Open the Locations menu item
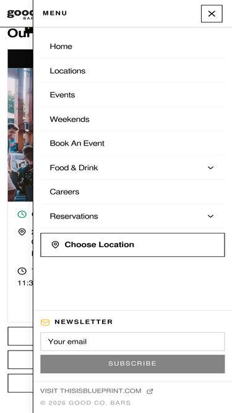The height and width of the screenshot is (413, 232). click(x=132, y=71)
